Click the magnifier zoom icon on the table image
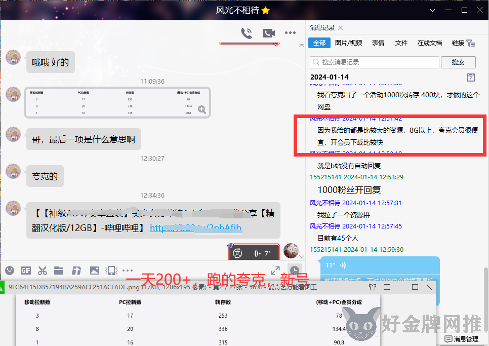 coord(202,109)
